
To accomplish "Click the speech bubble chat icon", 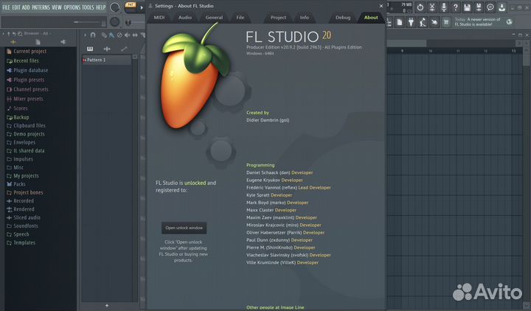I will click(490, 7).
